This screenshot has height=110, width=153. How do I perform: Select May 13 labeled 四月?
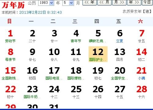(120, 54)
